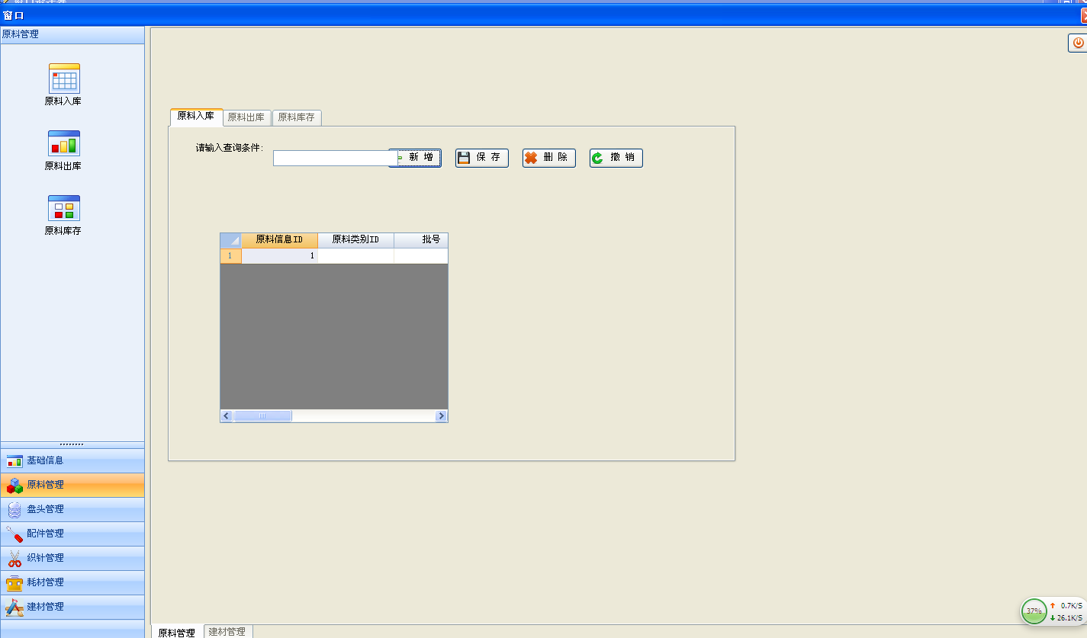Switch to bottom 建材管理 tab
This screenshot has width=1087, height=638.
coord(227,632)
